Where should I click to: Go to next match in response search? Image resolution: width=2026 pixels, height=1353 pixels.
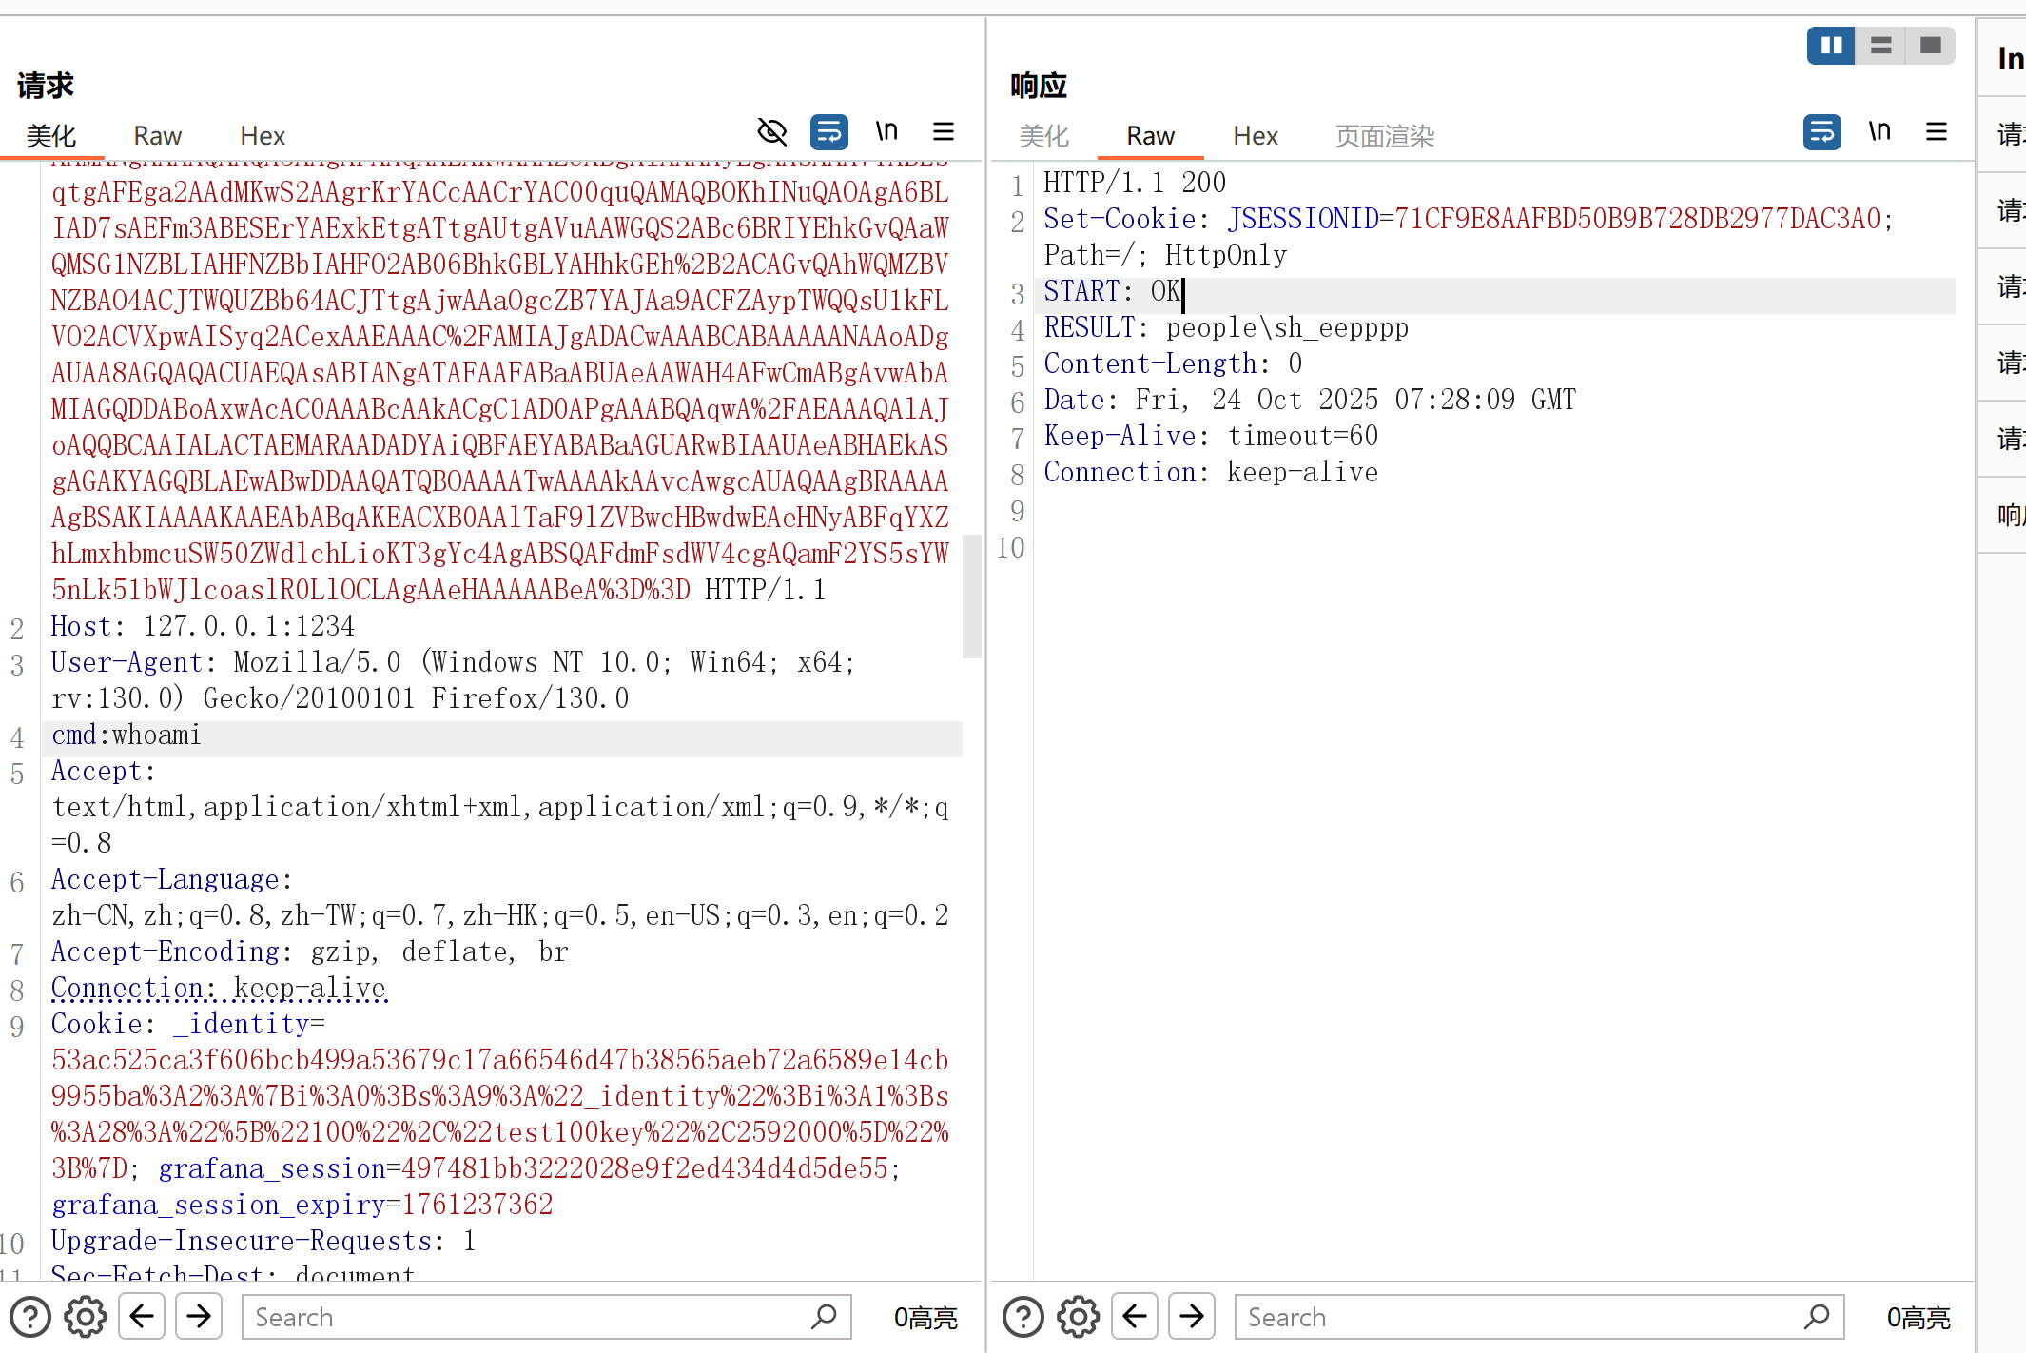(x=1192, y=1317)
